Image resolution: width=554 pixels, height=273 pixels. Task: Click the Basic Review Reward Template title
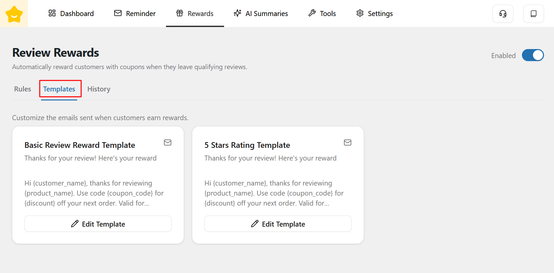coord(80,145)
